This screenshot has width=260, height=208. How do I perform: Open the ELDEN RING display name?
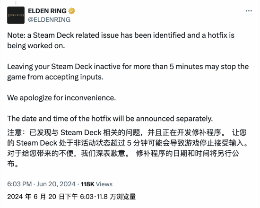tap(47, 11)
